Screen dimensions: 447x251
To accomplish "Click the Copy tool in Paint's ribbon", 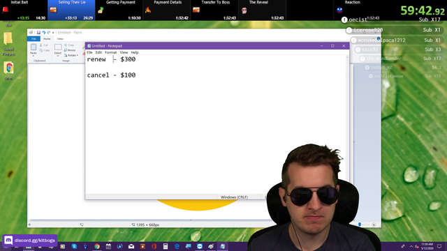I will (44, 50).
